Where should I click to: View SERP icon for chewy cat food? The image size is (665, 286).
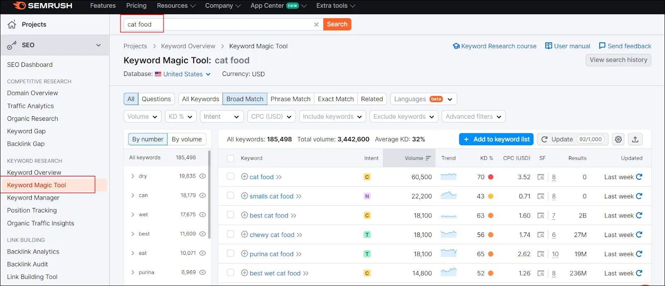click(541, 235)
